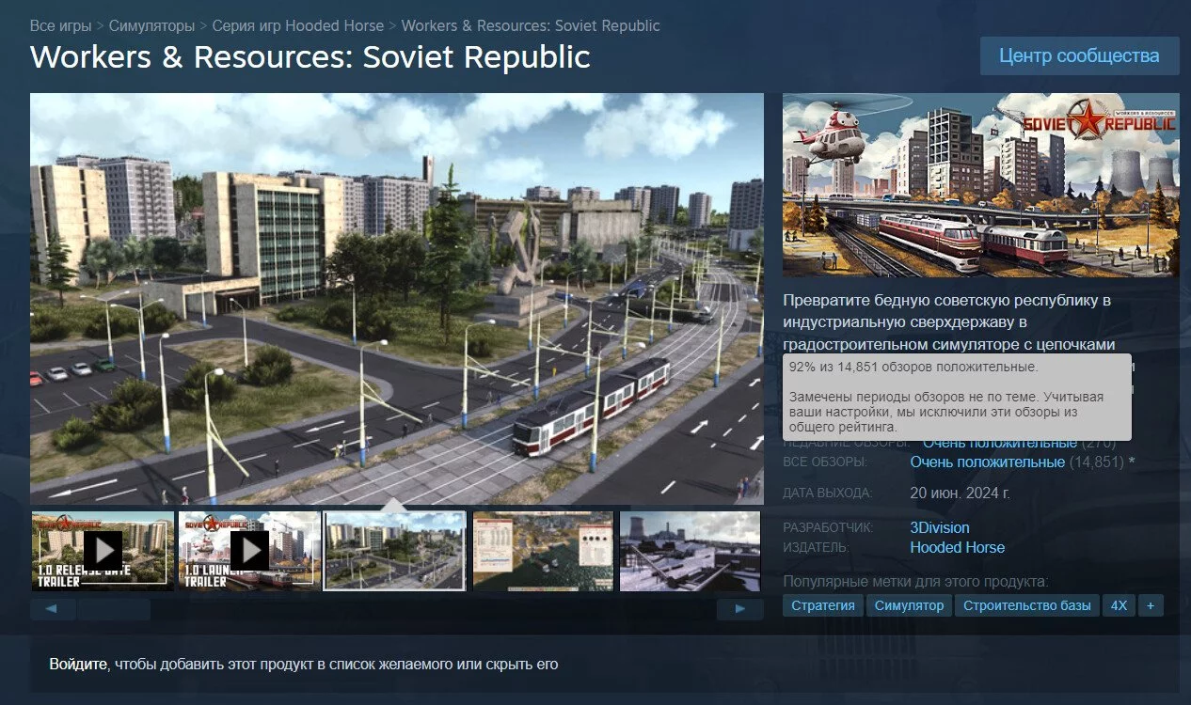Open publisher link 'Hooded Horse'

[x=958, y=547]
